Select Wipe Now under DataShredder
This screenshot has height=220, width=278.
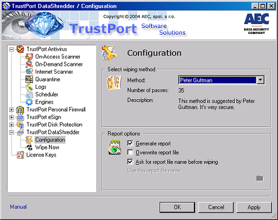point(47,147)
